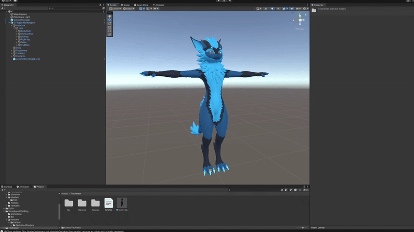Select the README file thumbnail
The width and height of the screenshot is (414, 232).
point(109,204)
